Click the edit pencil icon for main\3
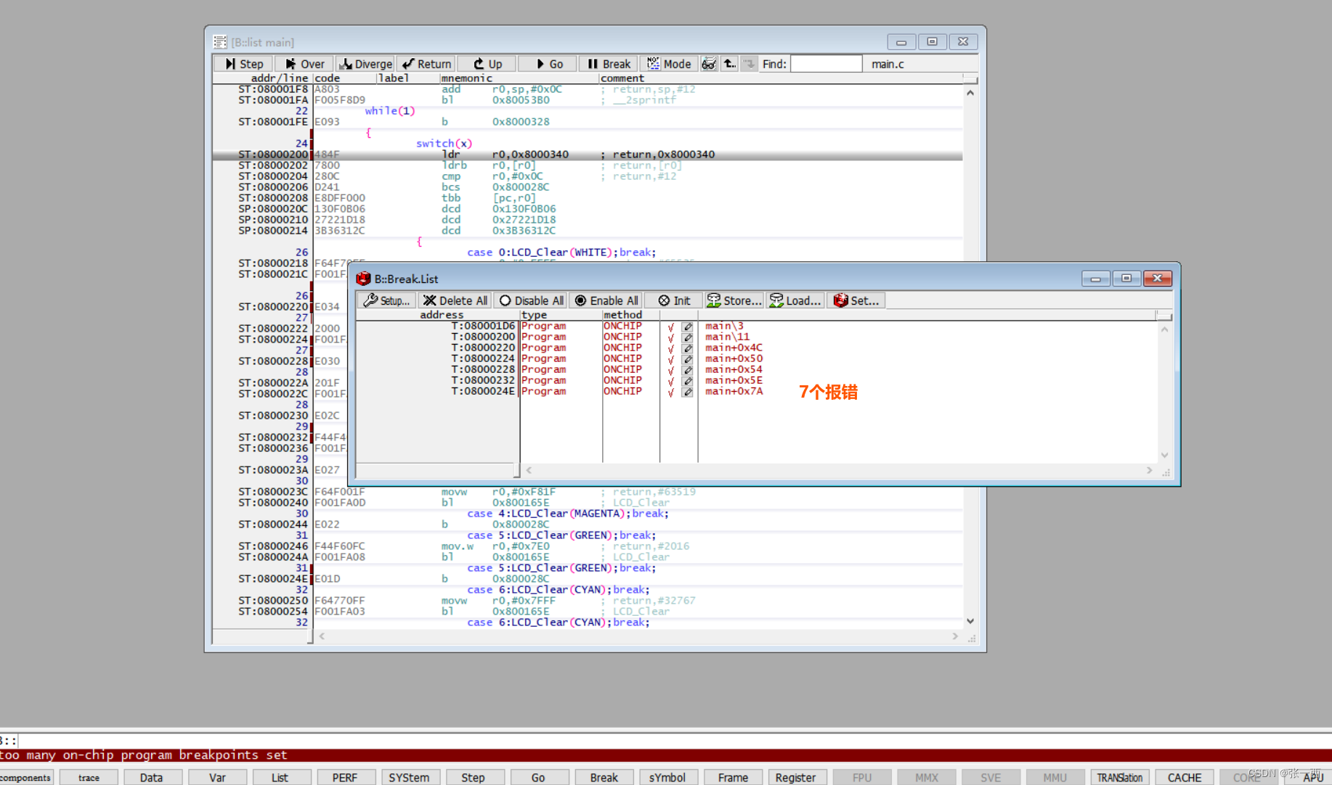This screenshot has width=1332, height=785. (687, 326)
